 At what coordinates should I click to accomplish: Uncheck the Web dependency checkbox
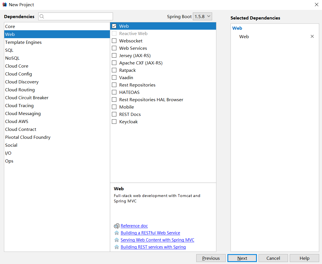pyautogui.click(x=114, y=26)
